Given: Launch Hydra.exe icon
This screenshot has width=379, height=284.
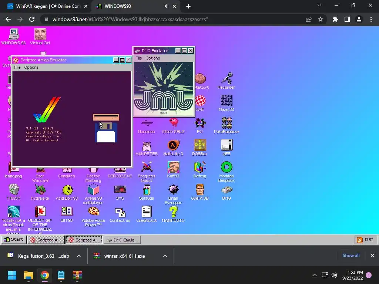Looking at the screenshot, I should (40, 192).
